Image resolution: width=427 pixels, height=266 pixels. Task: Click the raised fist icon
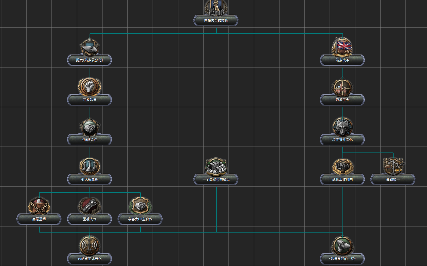90,86
